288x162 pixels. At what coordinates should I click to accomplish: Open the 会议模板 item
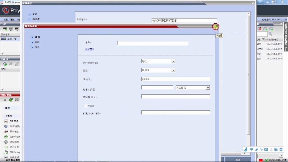coord(11,142)
